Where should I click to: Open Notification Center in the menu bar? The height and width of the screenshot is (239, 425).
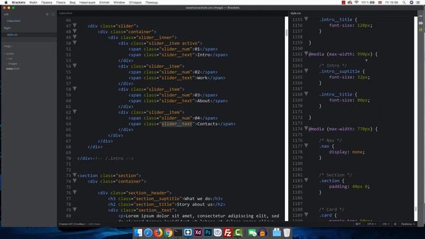coord(418,3)
